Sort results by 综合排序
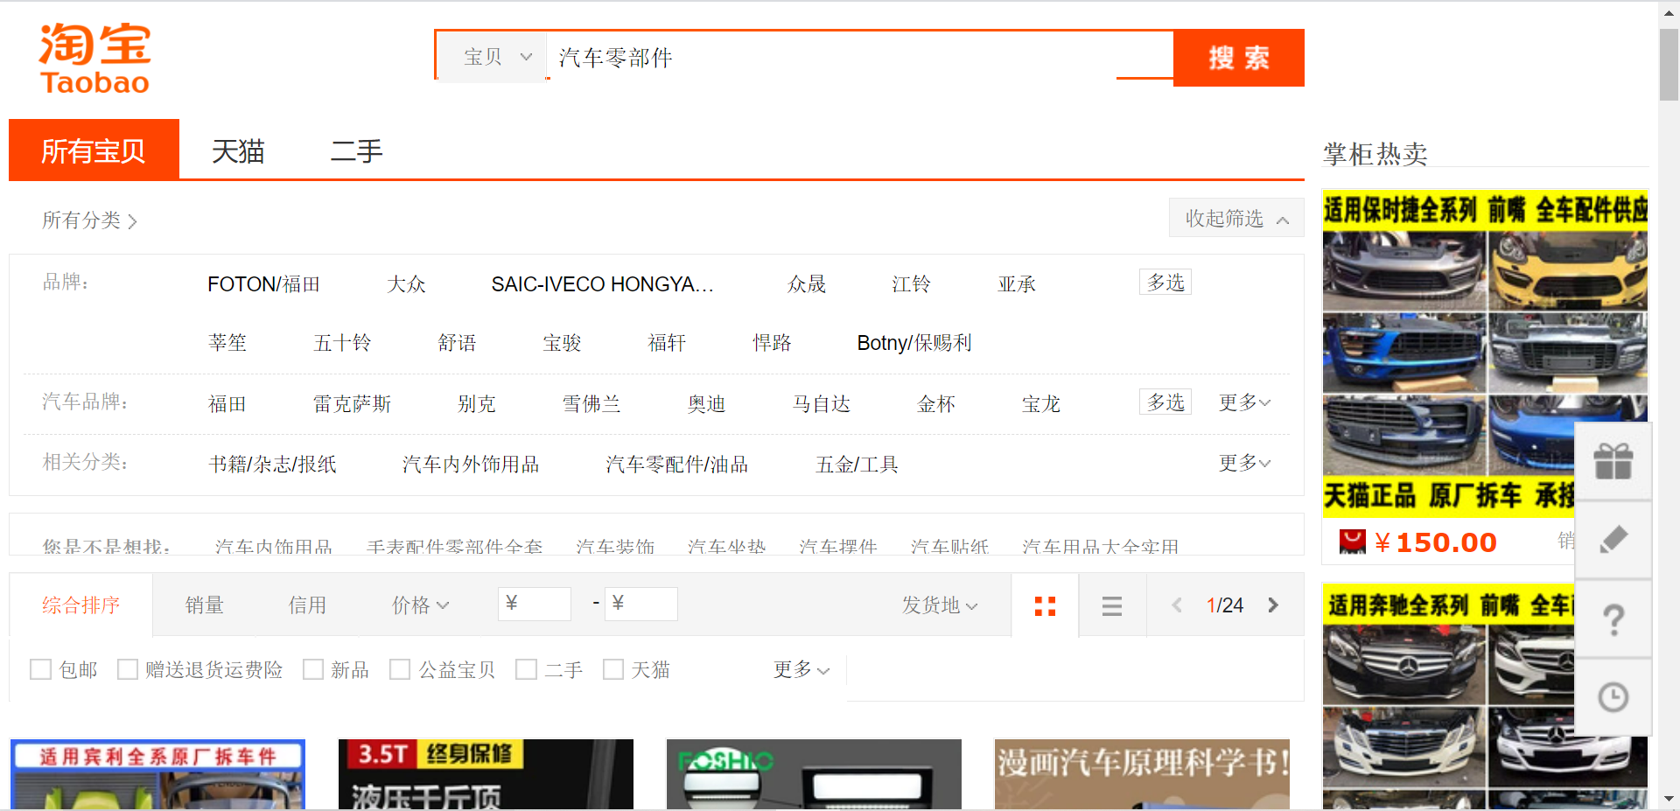Screen dimensions: 1680x811 (x=80, y=605)
